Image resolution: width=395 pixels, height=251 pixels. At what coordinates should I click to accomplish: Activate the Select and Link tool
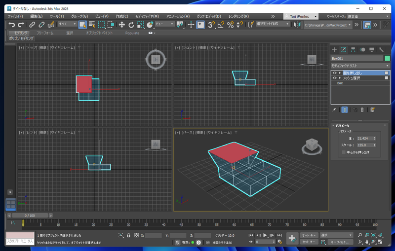(32, 25)
